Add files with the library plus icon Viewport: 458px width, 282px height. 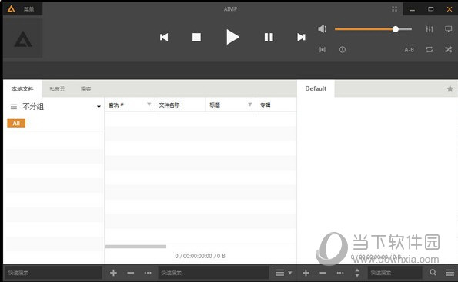(113, 273)
